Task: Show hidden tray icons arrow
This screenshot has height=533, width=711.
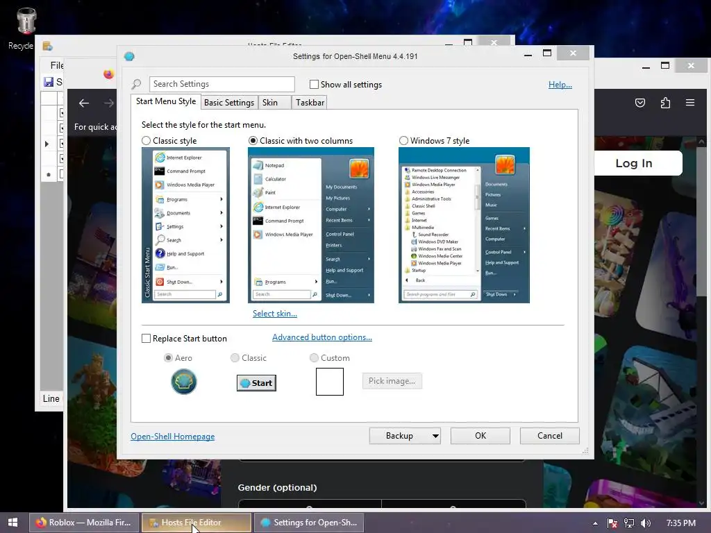Action: pyautogui.click(x=595, y=523)
